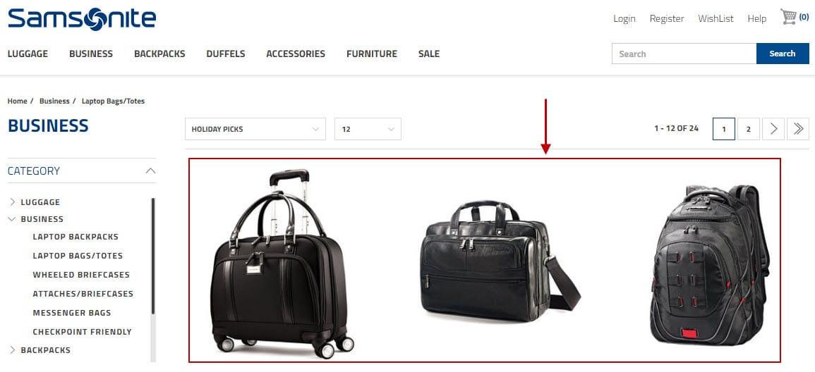The image size is (815, 372).
Task: Click the category list scrollbar
Action: pos(153,256)
